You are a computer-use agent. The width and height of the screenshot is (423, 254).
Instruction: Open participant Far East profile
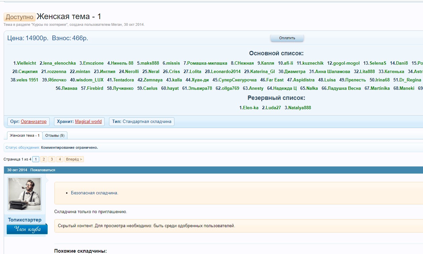(275, 80)
